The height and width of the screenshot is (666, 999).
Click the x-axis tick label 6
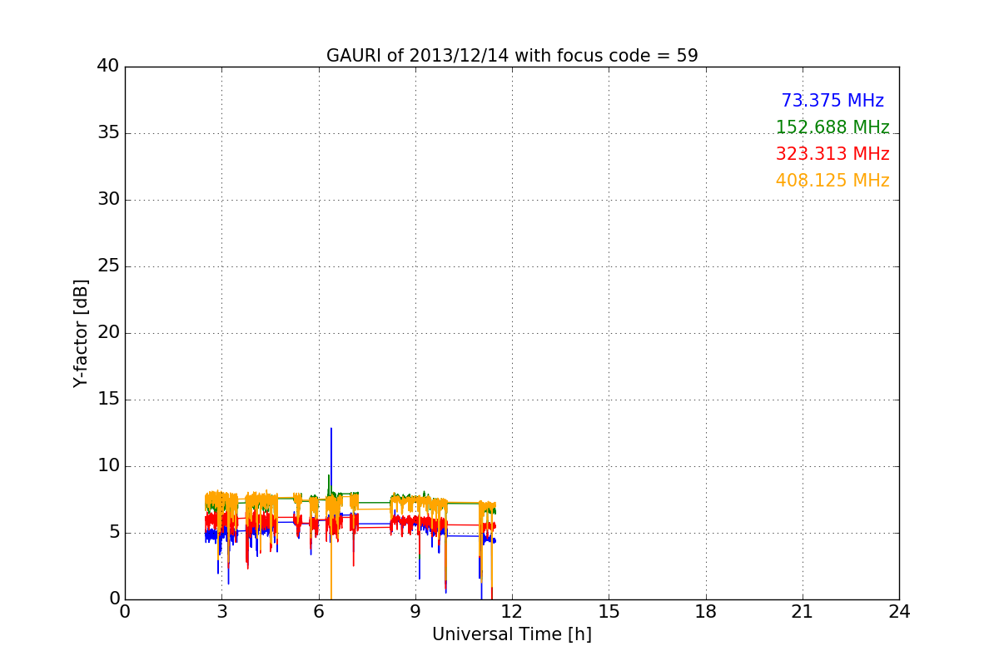[319, 612]
